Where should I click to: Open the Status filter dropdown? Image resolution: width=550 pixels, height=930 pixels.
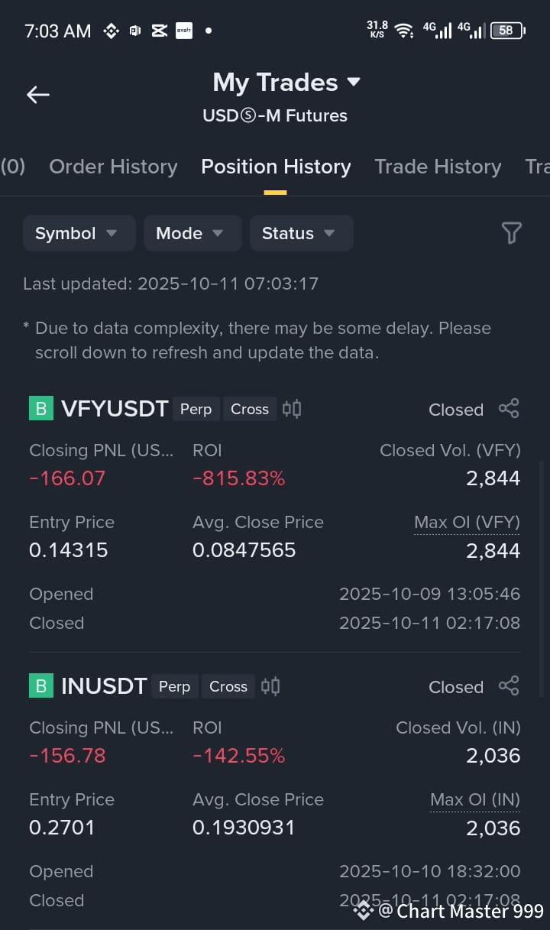pyautogui.click(x=302, y=233)
